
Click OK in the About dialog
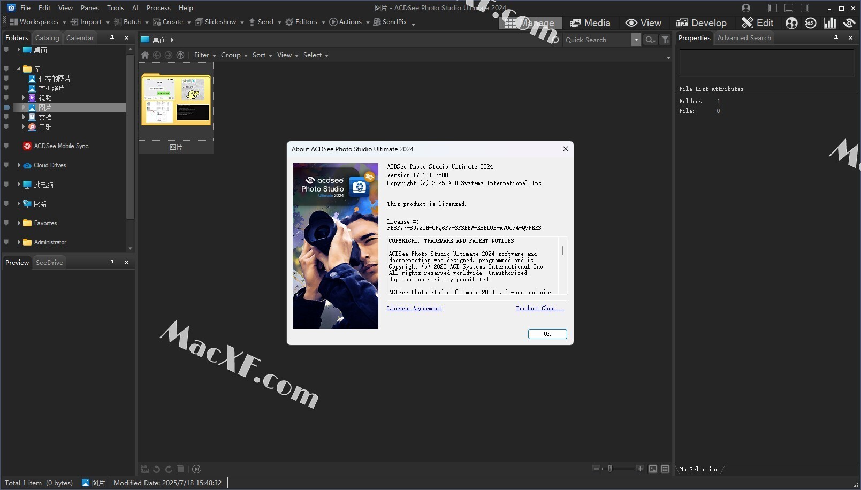click(547, 334)
